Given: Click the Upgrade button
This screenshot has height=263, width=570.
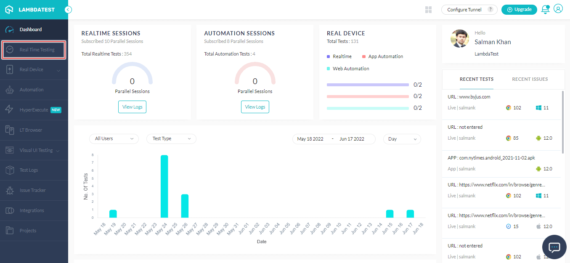Looking at the screenshot, I should point(519,9).
